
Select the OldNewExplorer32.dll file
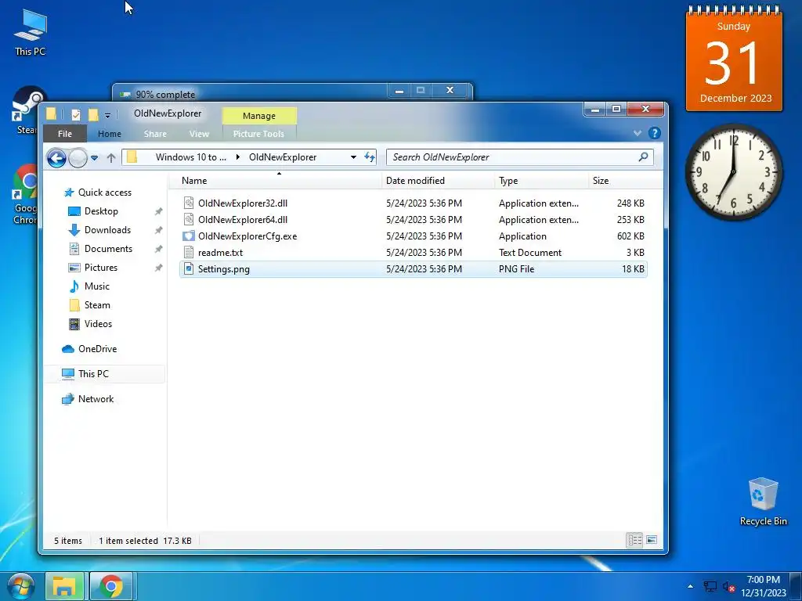414,203
